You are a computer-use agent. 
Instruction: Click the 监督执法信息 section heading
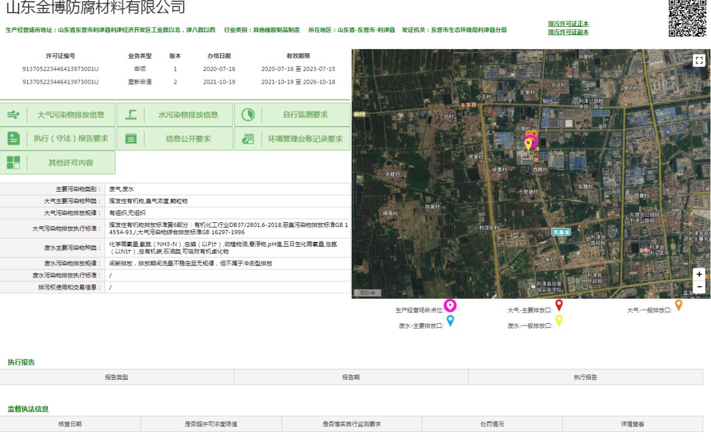point(28,409)
